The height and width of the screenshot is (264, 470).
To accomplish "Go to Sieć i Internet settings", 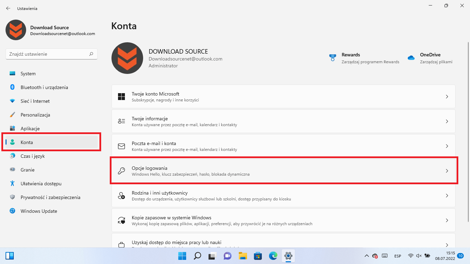I will [x=52, y=101].
